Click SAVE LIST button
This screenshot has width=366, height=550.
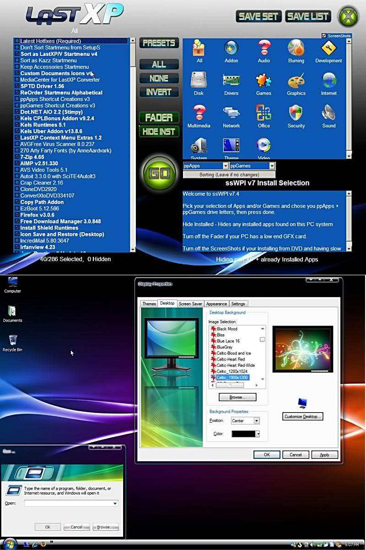pos(308,16)
